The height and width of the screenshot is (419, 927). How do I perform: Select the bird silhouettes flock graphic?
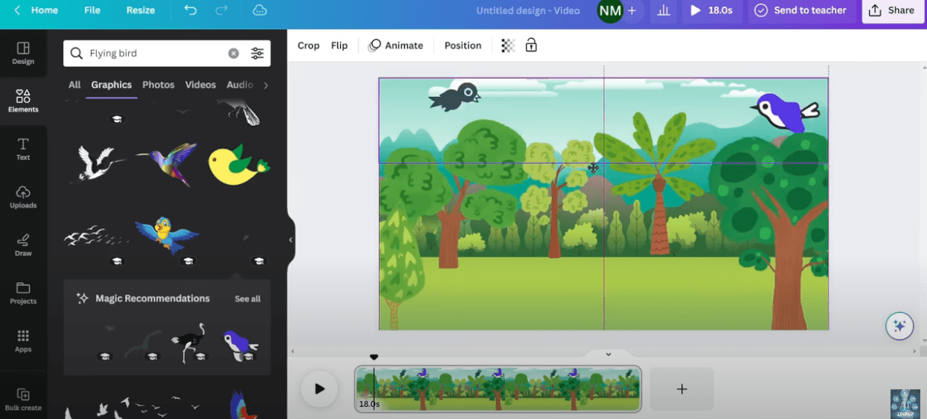pyautogui.click(x=134, y=406)
